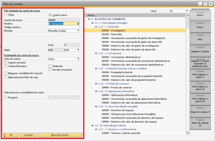Select 206000 - Aplicaciones informáticas
215x141 pixels.
(119, 95)
